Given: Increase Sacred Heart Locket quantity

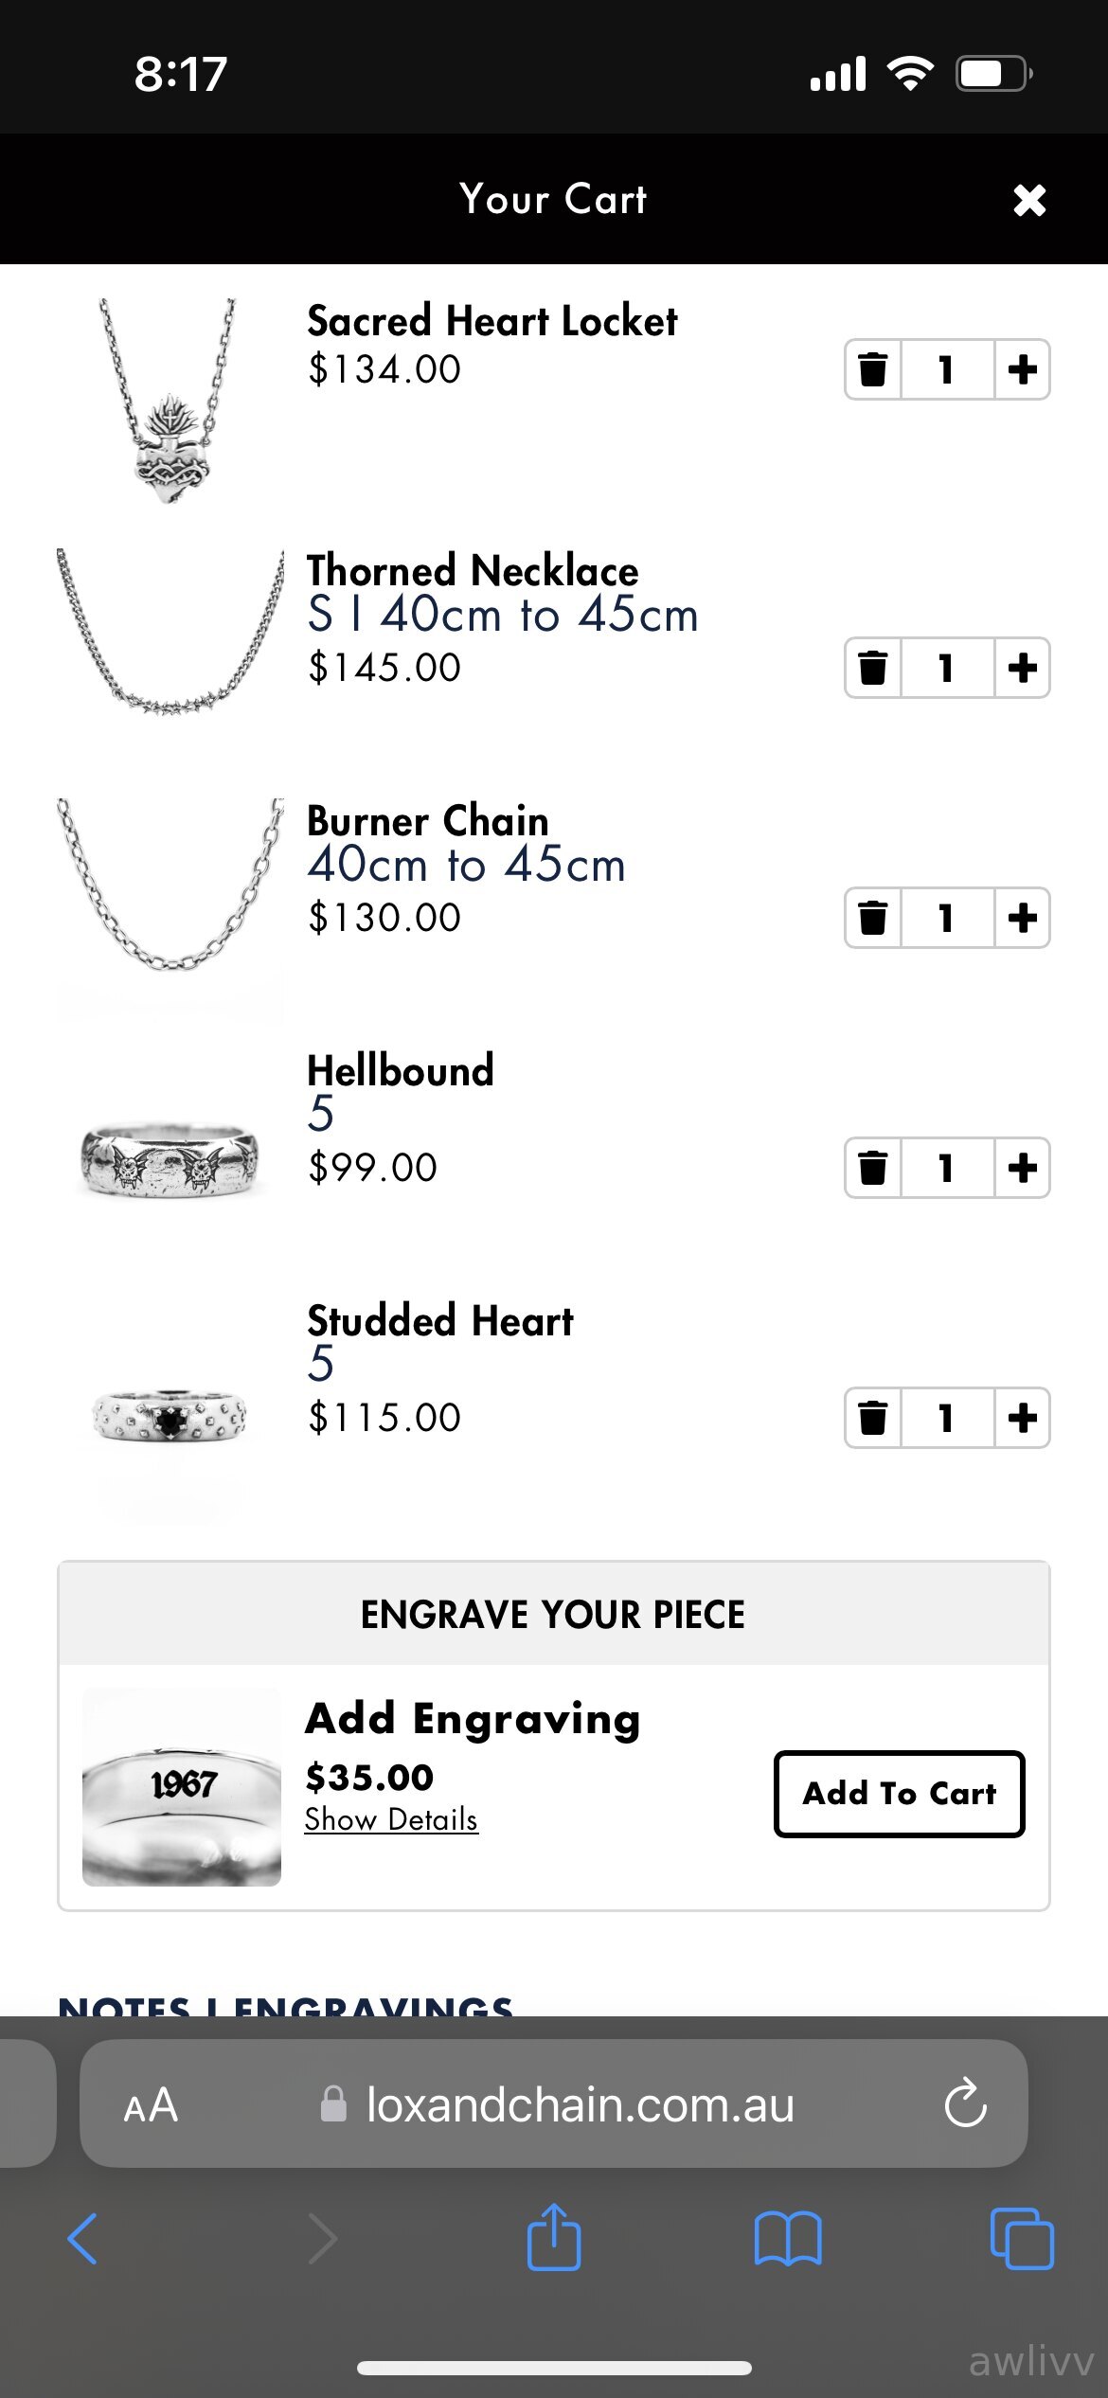Looking at the screenshot, I should click(x=1022, y=369).
